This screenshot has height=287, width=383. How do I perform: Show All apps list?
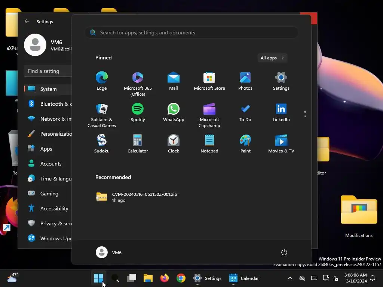(x=272, y=58)
